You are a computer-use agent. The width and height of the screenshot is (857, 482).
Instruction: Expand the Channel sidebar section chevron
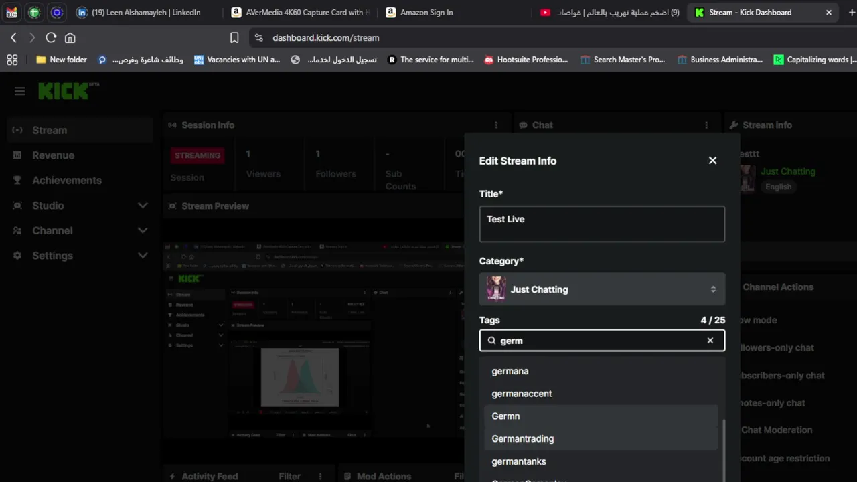click(x=143, y=230)
